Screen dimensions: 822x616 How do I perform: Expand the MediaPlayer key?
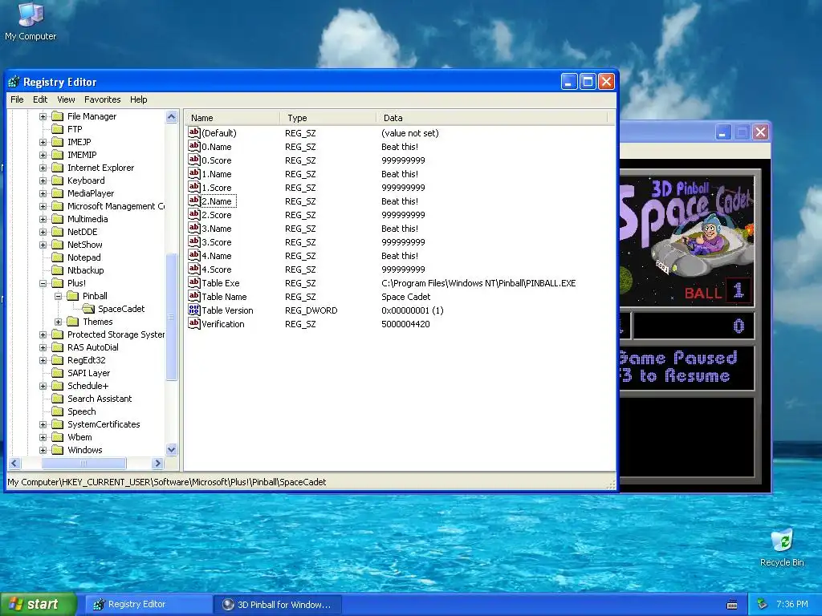click(43, 193)
